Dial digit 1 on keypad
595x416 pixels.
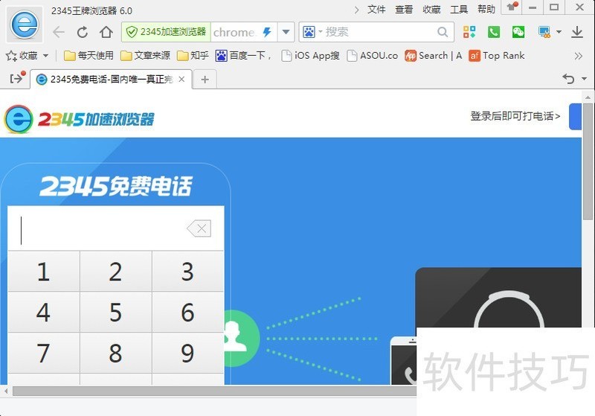point(44,272)
